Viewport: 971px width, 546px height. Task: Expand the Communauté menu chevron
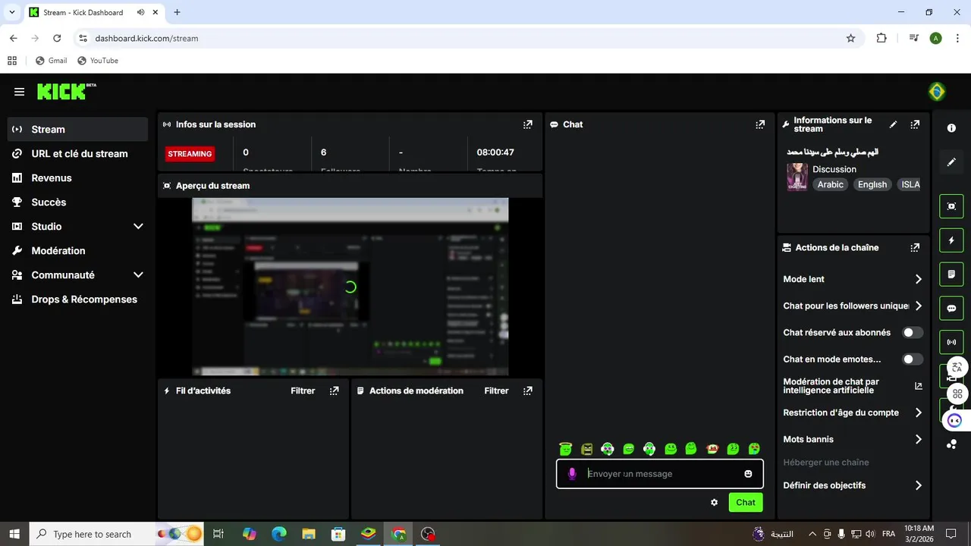(138, 275)
